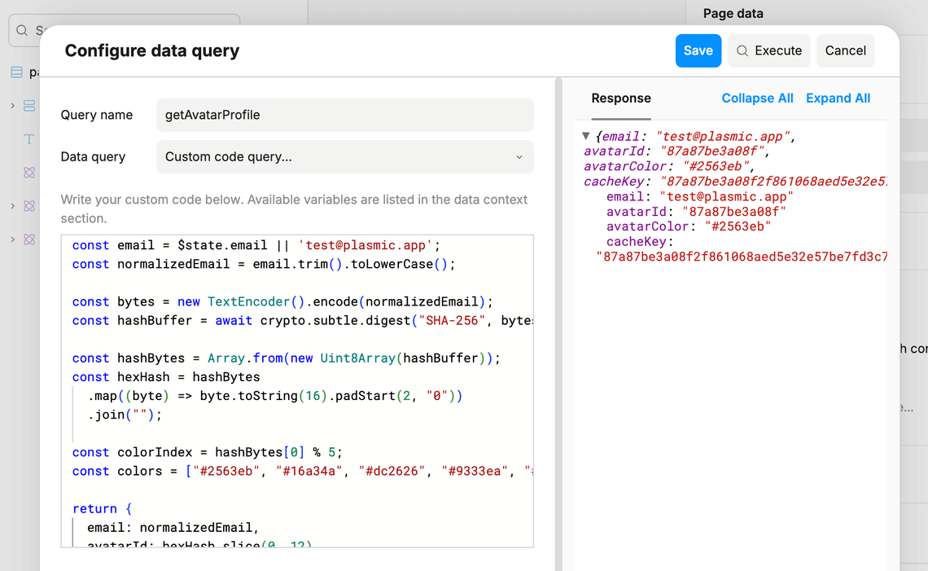928x571 pixels.
Task: Click the 'Query name' label
Action: point(97,115)
